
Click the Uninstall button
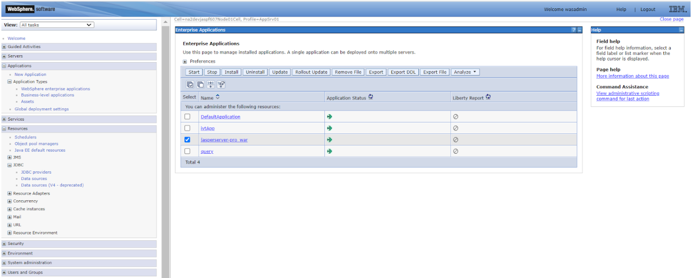255,72
